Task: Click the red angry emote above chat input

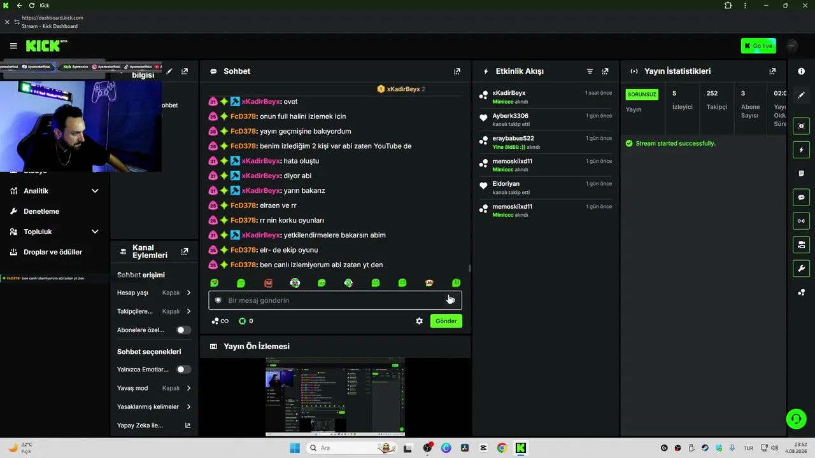Action: 268,283
